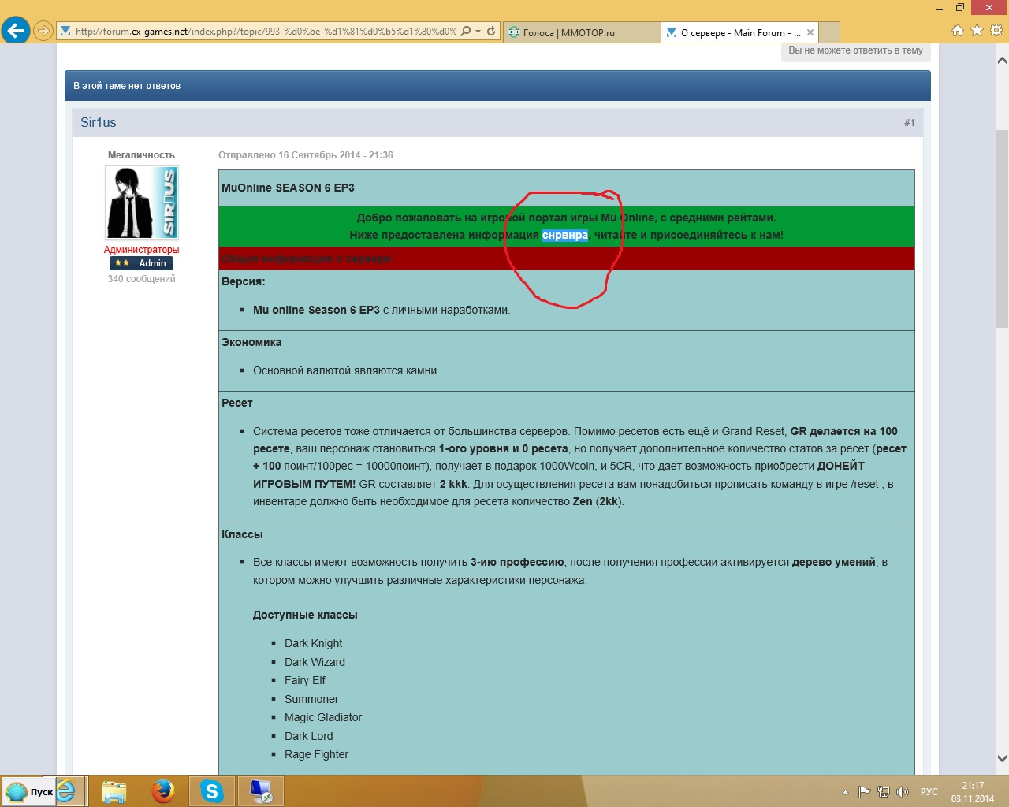This screenshot has width=1009, height=807.
Task: Open the volume speaker tray icon
Action: [903, 792]
